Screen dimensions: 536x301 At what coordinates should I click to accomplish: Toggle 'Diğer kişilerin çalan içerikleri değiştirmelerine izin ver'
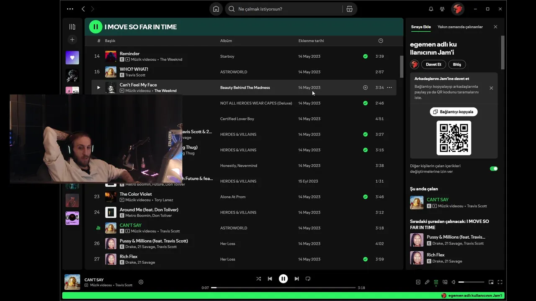(494, 168)
